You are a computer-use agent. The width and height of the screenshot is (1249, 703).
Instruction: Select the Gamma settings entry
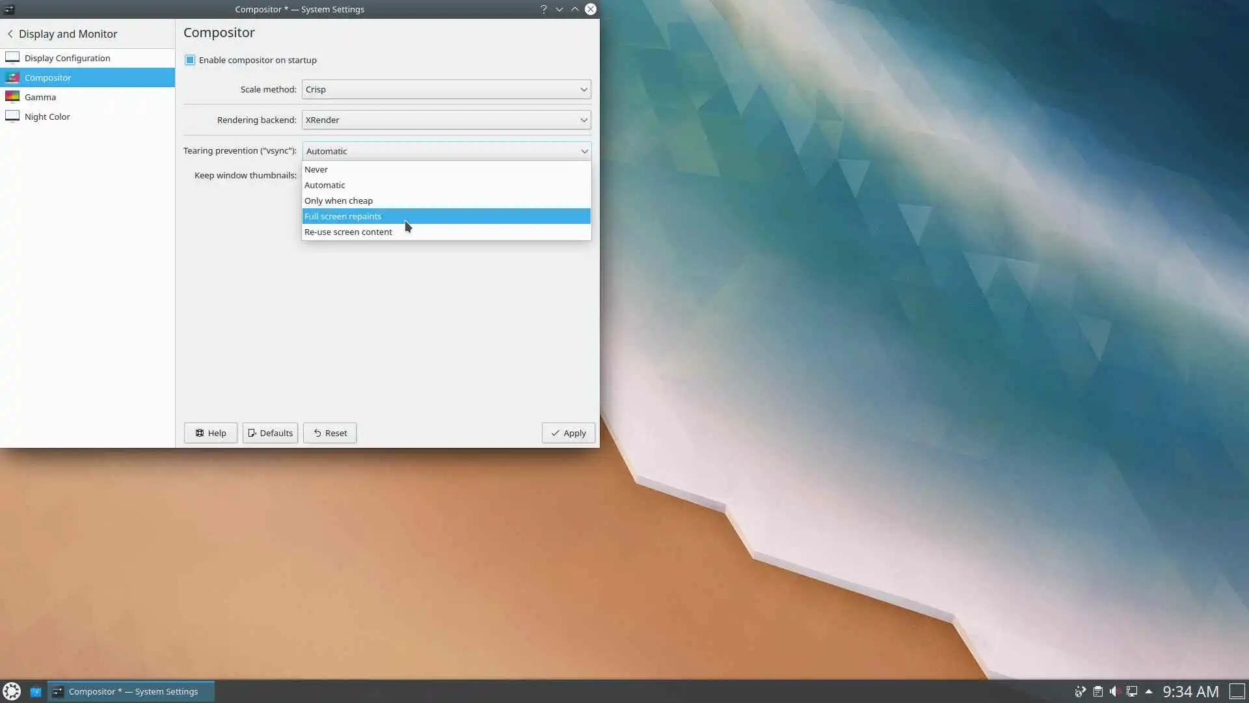(x=40, y=97)
